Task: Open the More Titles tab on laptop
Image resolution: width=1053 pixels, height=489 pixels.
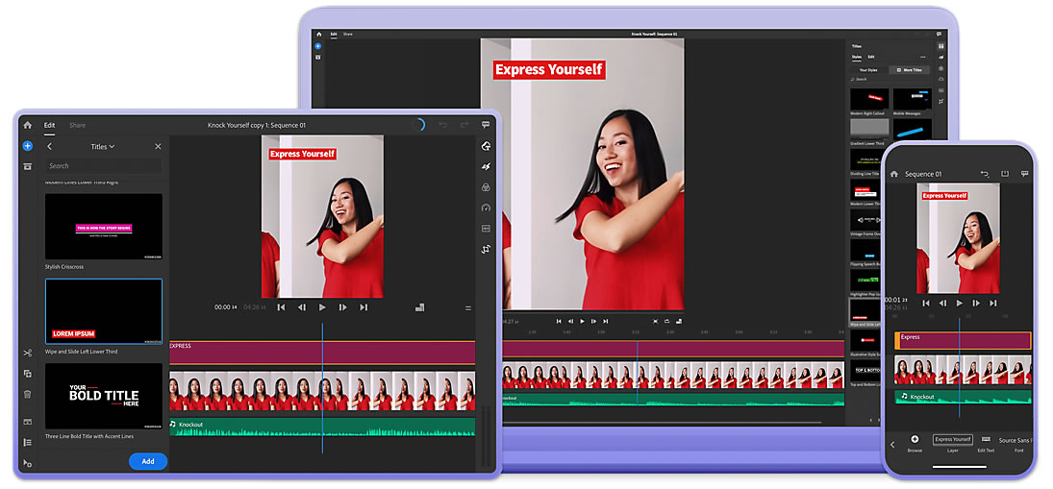Action: click(909, 70)
